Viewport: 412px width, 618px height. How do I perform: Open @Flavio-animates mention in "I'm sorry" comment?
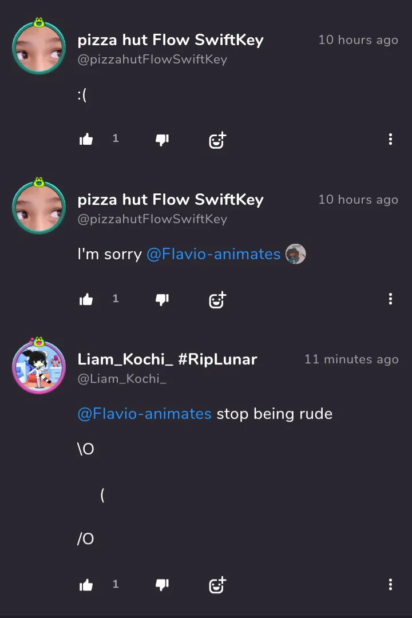coord(213,254)
